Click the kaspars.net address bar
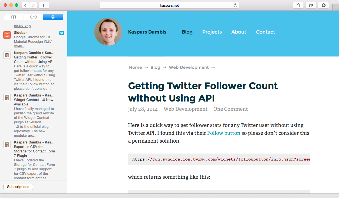The height and width of the screenshot is (198, 339). [169, 5]
